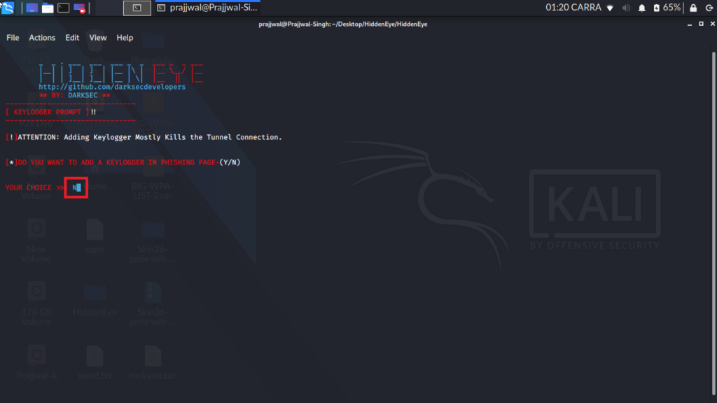Click the terminal vertical scrollbar
717x403 pixels.
[713, 224]
